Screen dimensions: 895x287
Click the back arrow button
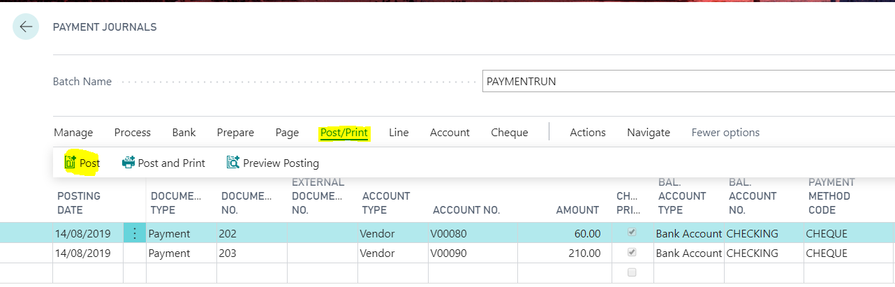tap(26, 27)
